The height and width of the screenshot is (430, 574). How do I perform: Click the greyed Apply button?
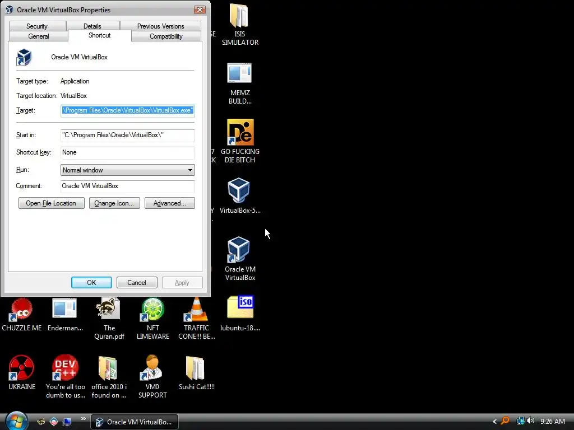click(182, 283)
